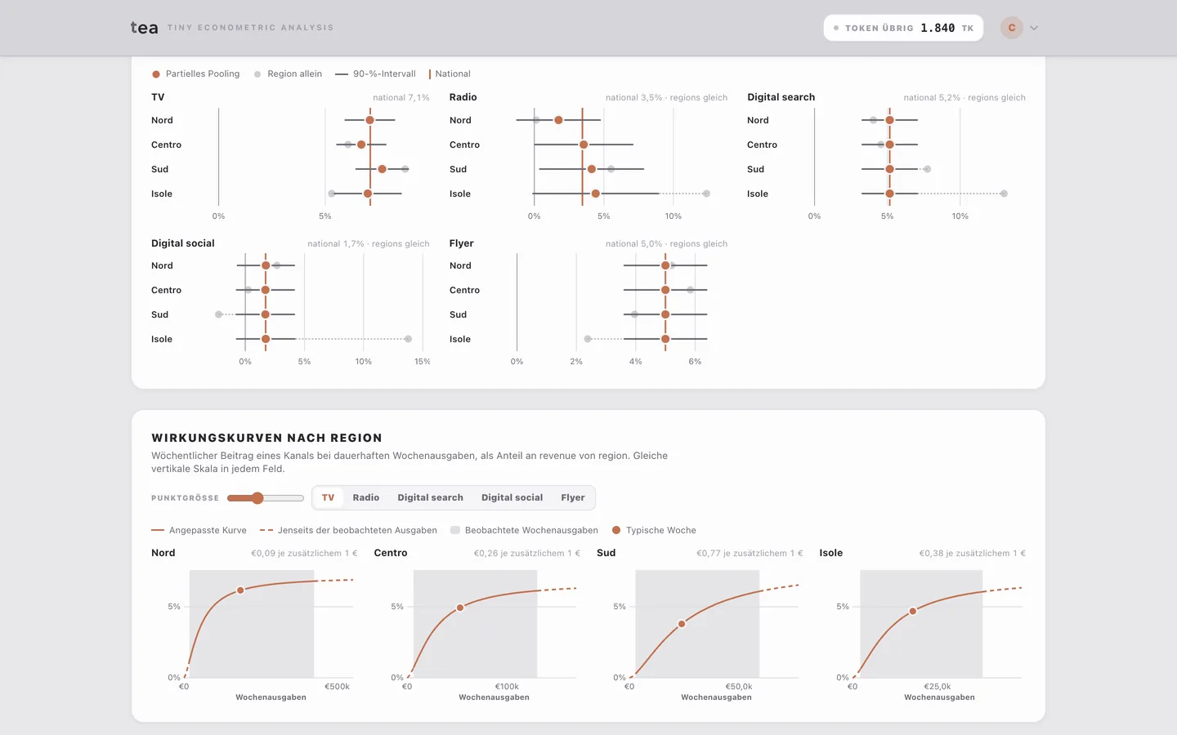Open the Digital search response curve tab
The height and width of the screenshot is (735, 1177).
pyautogui.click(x=430, y=497)
